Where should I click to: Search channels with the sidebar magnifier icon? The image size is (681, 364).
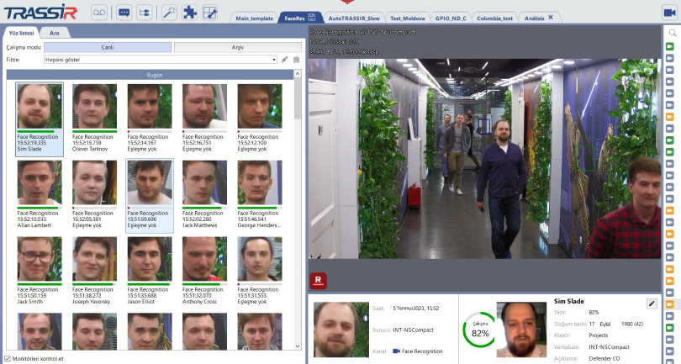tap(673, 33)
